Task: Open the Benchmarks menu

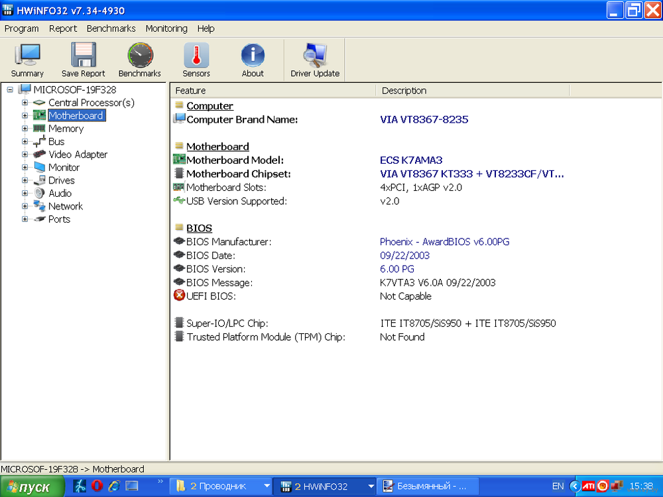Action: [x=111, y=28]
